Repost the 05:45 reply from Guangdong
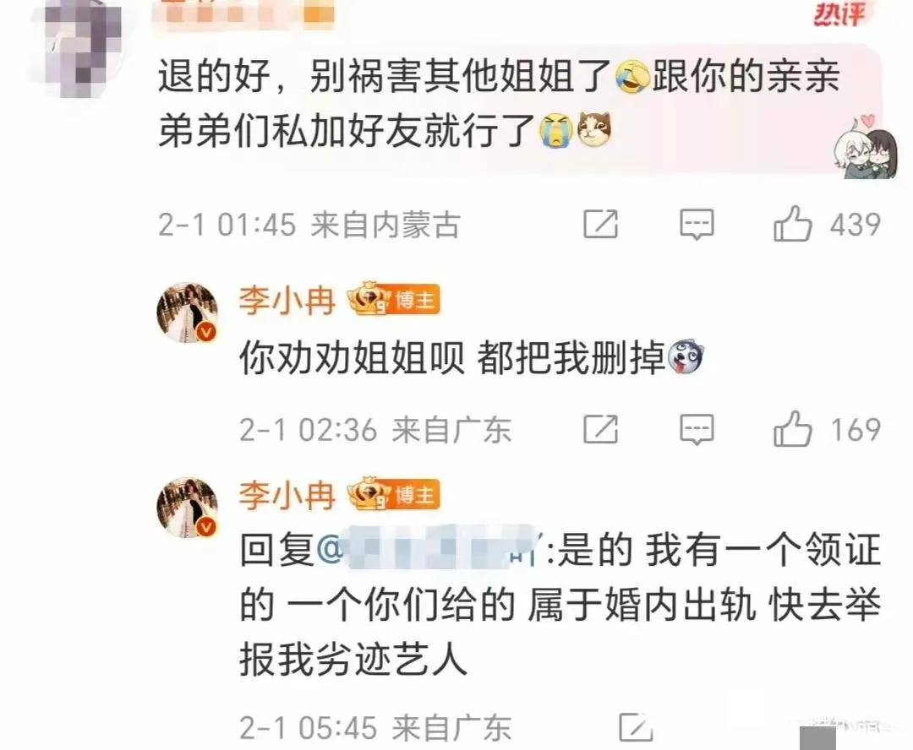913x750 pixels. coord(636,727)
